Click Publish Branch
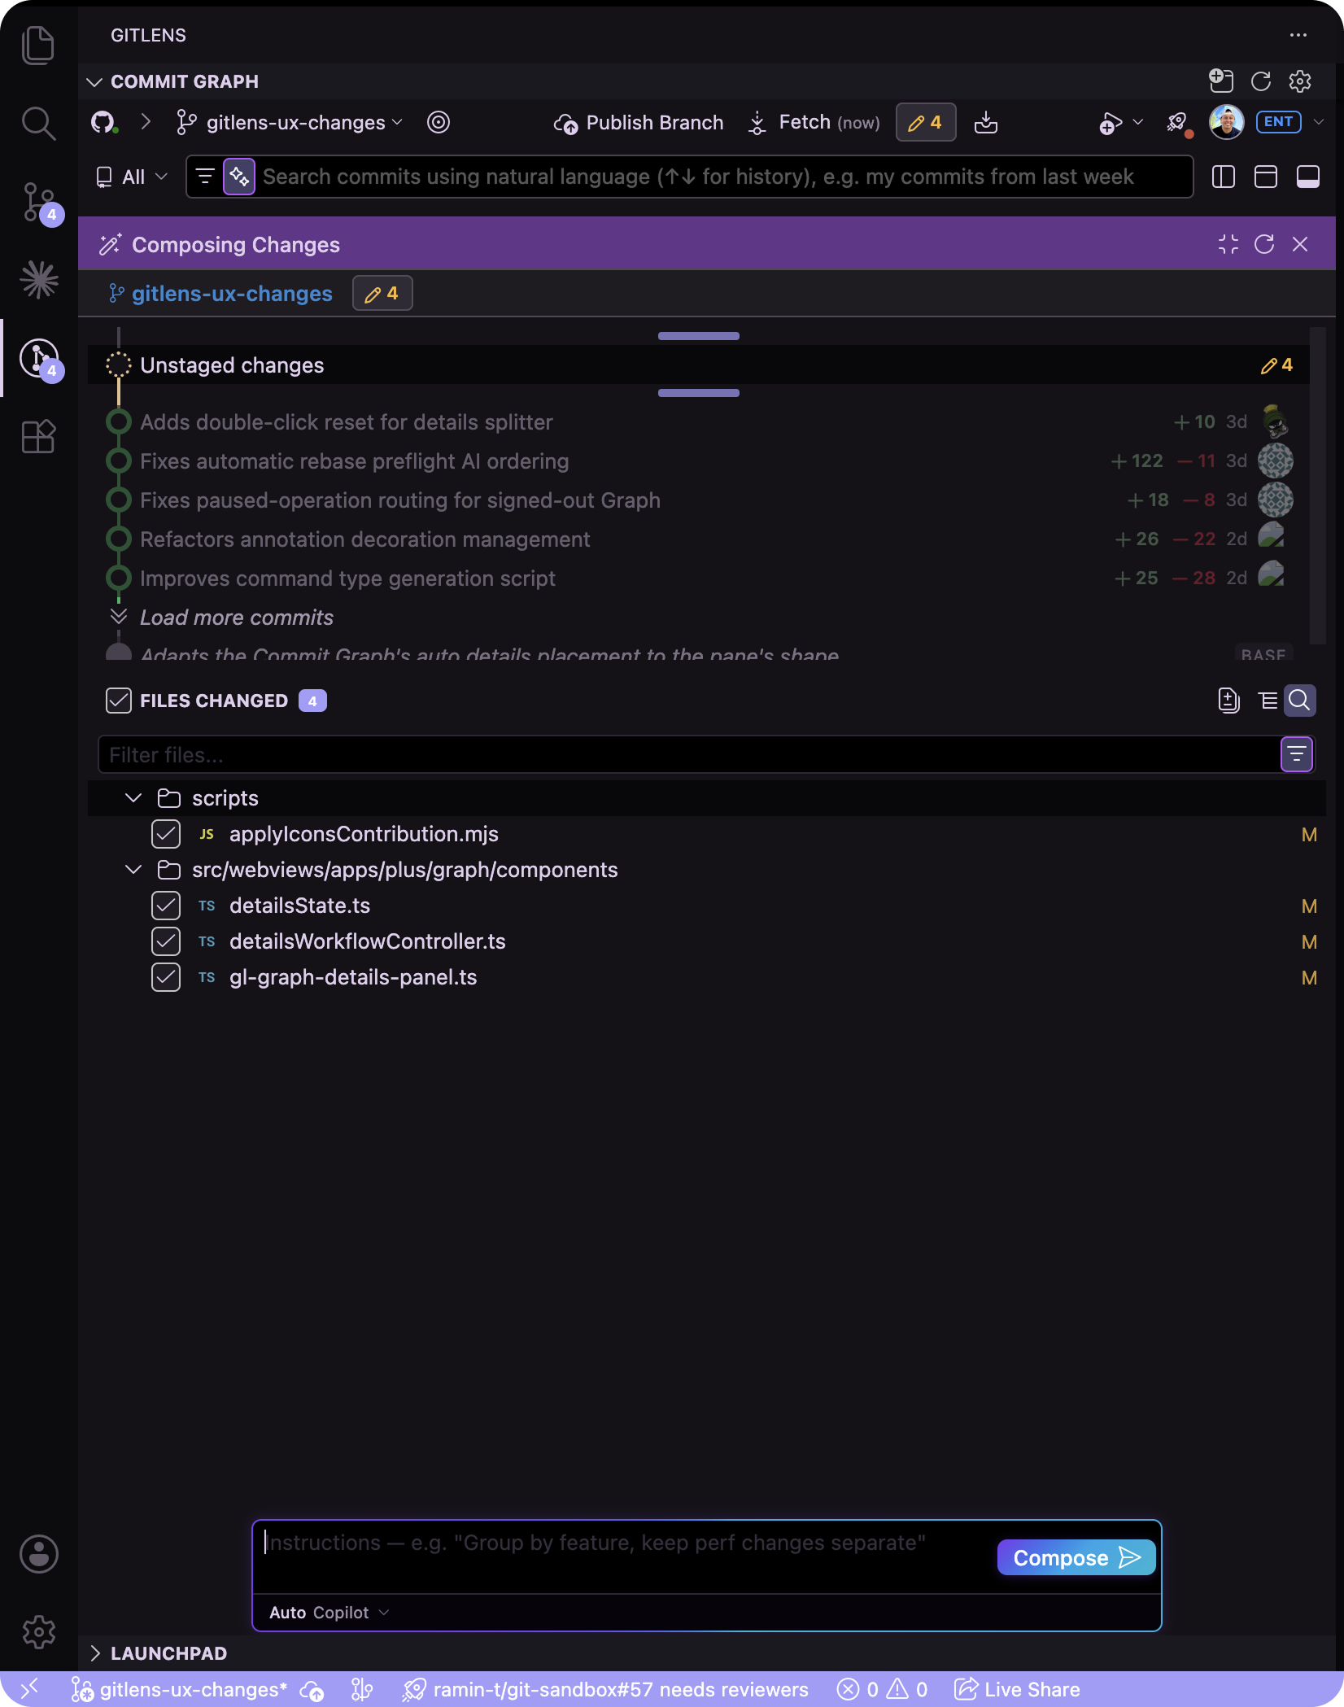 [639, 123]
